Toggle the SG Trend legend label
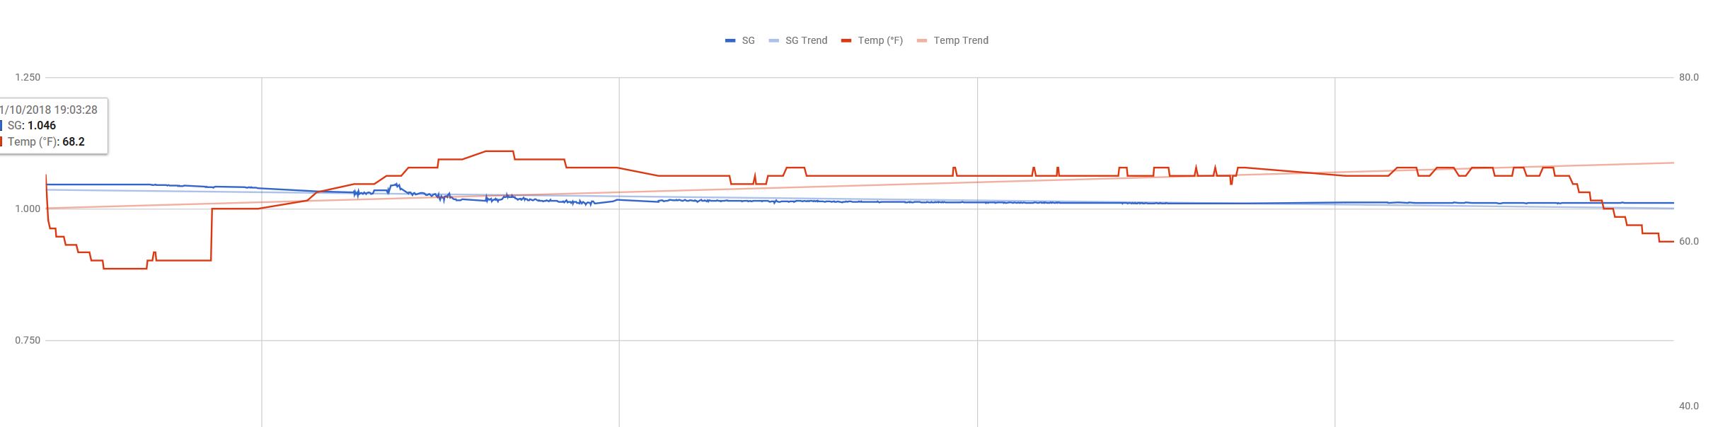This screenshot has height=427, width=1730. point(806,40)
